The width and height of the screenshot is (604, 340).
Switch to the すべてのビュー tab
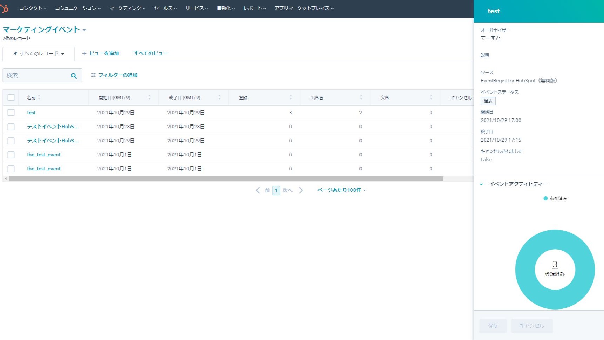click(151, 53)
